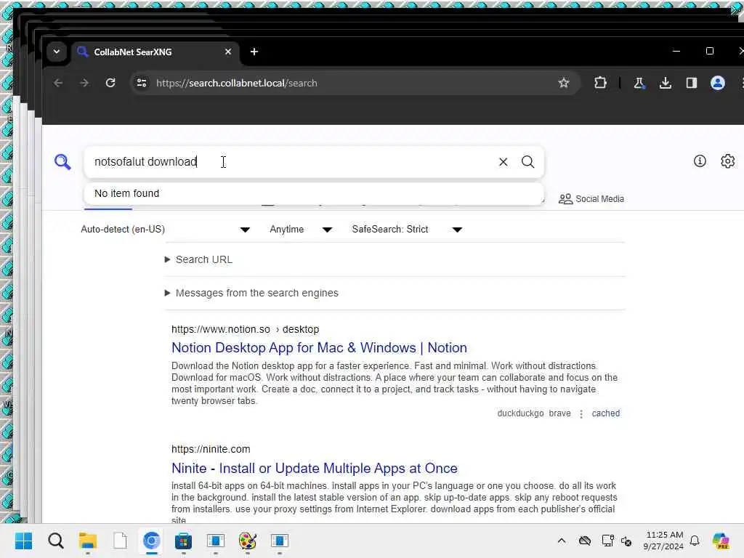Switch to the Chromium browser taskbar icon

point(152,541)
